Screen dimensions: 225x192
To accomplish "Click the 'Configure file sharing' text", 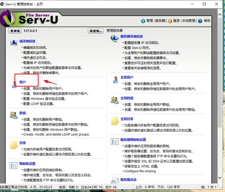I will (141, 171).
